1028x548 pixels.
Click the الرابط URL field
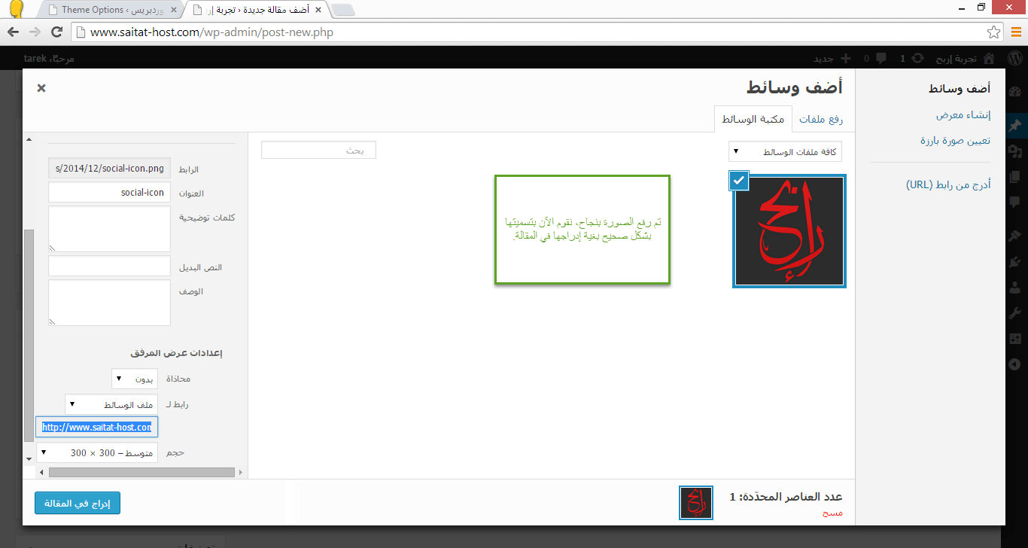(109, 168)
